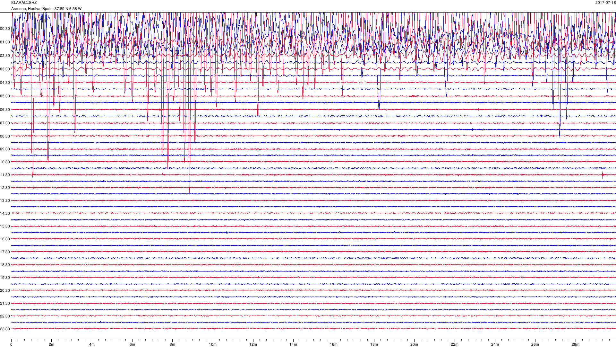The width and height of the screenshot is (616, 347).
Task: Click the 0 minute axis label
Action: pos(11,344)
